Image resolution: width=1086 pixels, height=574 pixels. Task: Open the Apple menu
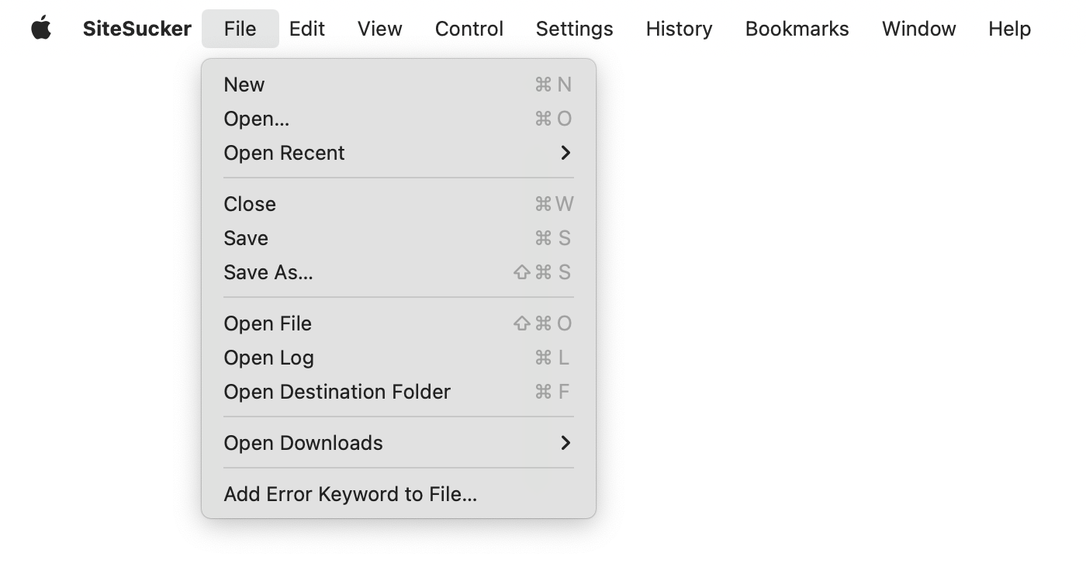(x=43, y=28)
